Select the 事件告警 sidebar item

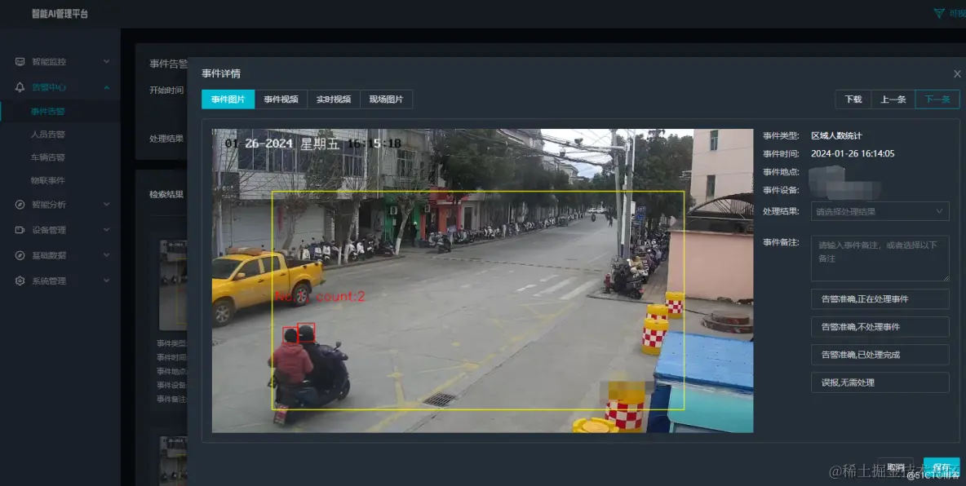tap(48, 112)
